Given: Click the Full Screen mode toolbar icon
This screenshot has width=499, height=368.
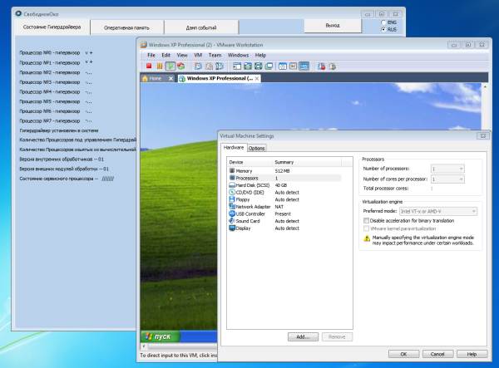Looking at the screenshot, I should (x=258, y=66).
